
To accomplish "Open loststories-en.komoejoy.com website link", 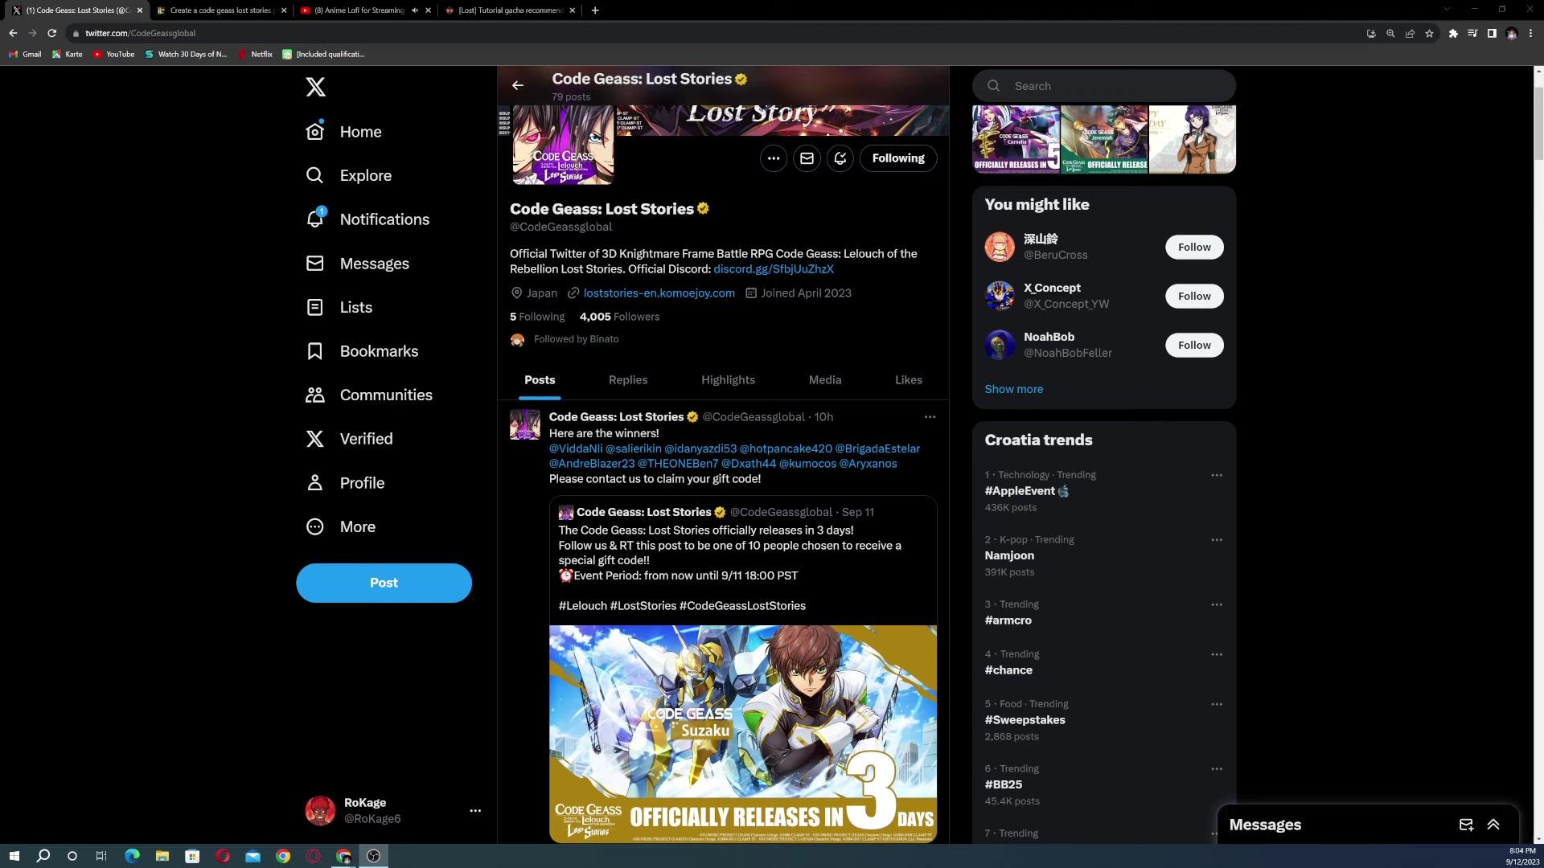I will (x=659, y=293).
